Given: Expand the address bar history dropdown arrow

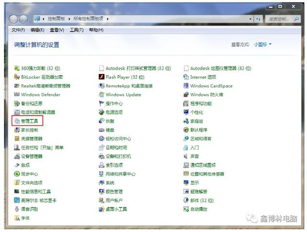Looking at the screenshot, I should point(250,19).
